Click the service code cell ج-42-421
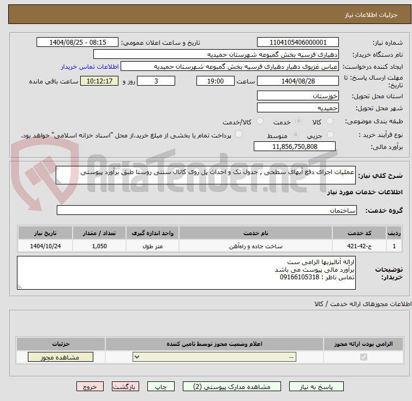412x401 pixels. [x=359, y=246]
